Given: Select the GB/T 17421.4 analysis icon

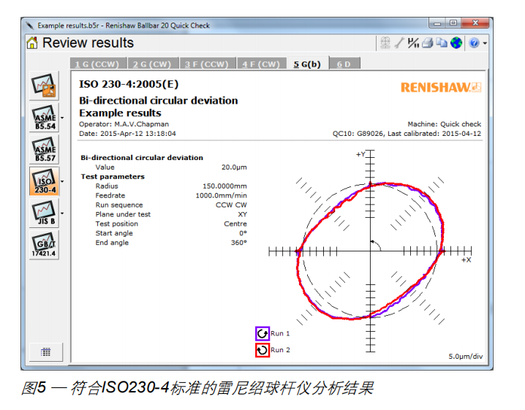Looking at the screenshot, I should click(44, 245).
